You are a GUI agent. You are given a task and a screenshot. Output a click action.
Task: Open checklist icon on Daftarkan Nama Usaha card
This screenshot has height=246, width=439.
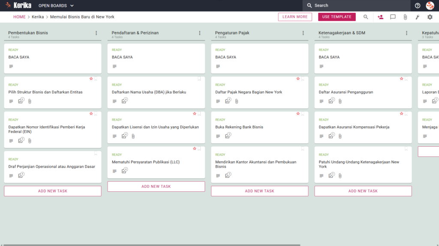[x=125, y=101]
